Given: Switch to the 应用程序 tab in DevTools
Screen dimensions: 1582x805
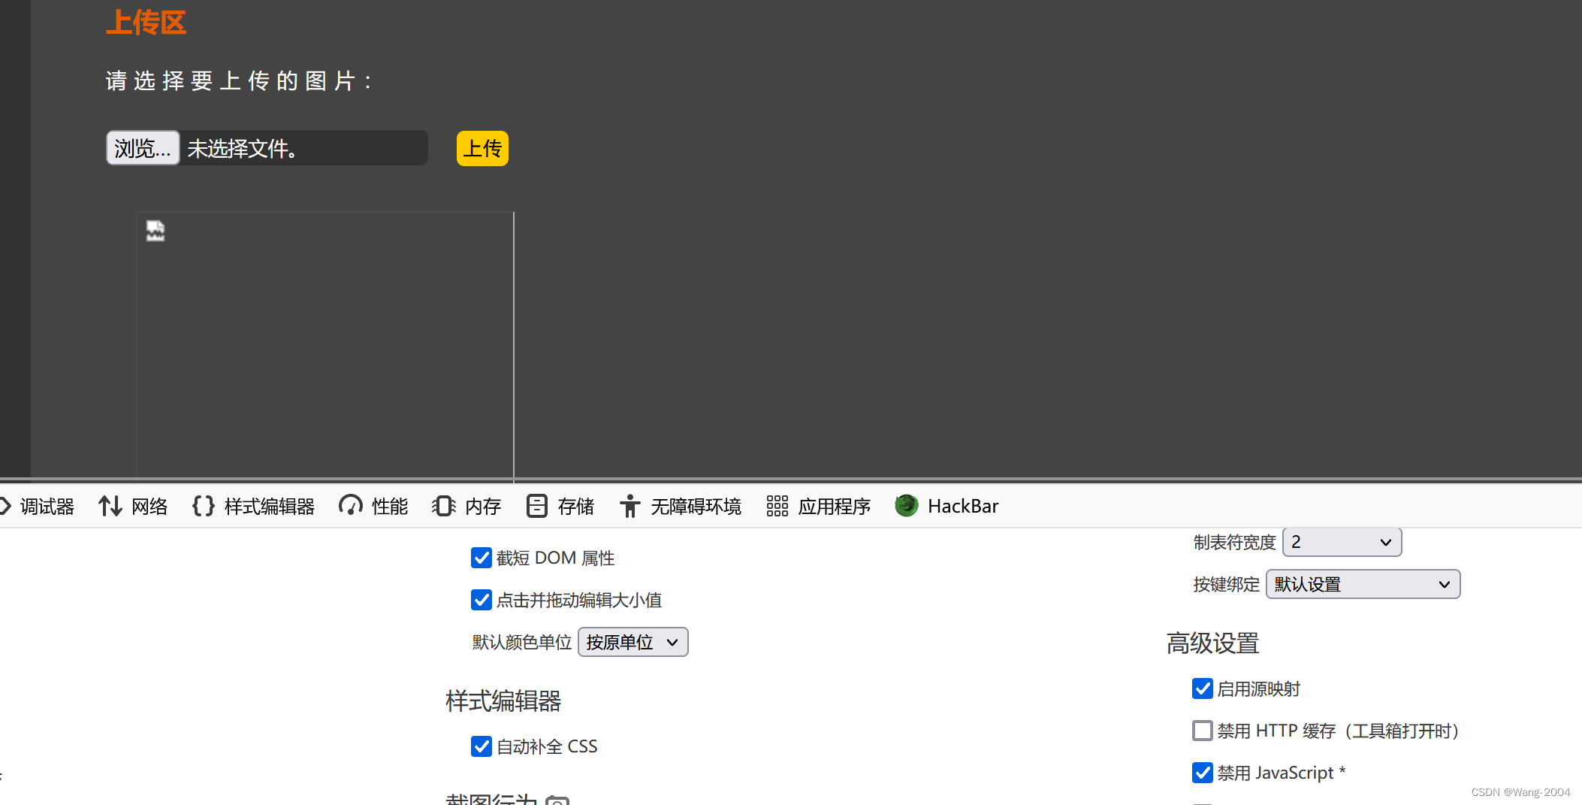Looking at the screenshot, I should coord(834,506).
